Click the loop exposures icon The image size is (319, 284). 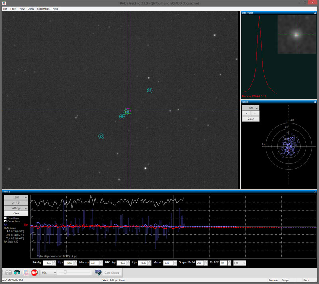tap(17, 272)
